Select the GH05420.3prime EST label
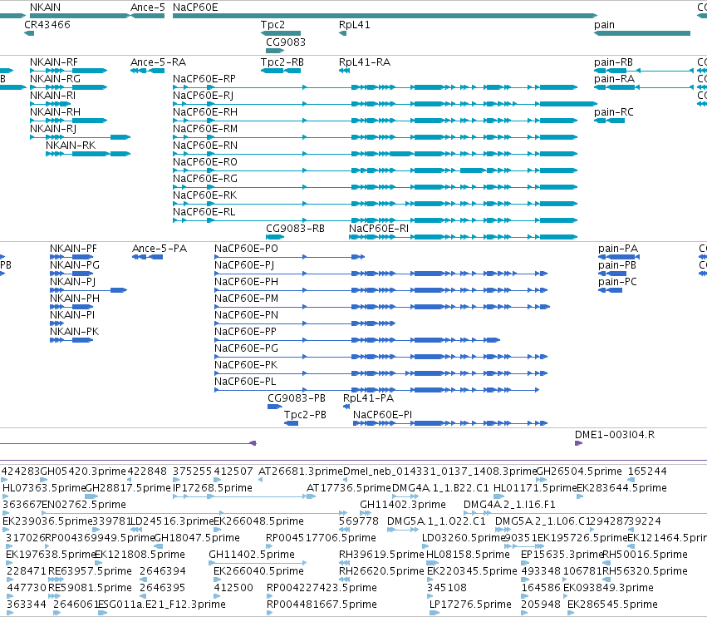707x617 pixels. click(x=83, y=471)
